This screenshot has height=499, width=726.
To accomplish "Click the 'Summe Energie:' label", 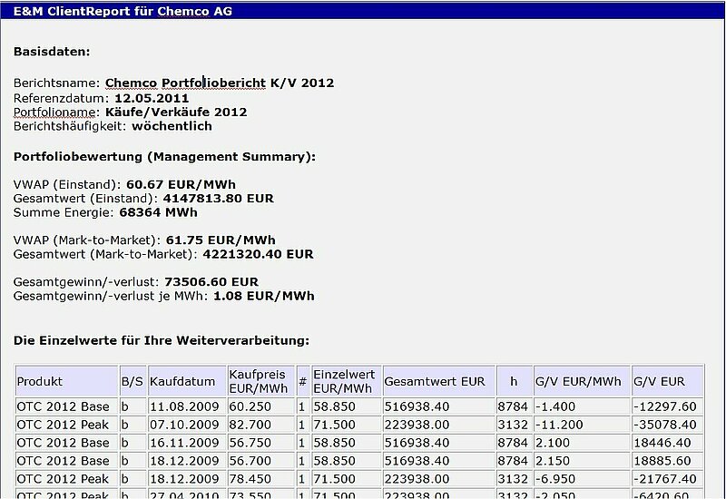I will (x=64, y=212).
